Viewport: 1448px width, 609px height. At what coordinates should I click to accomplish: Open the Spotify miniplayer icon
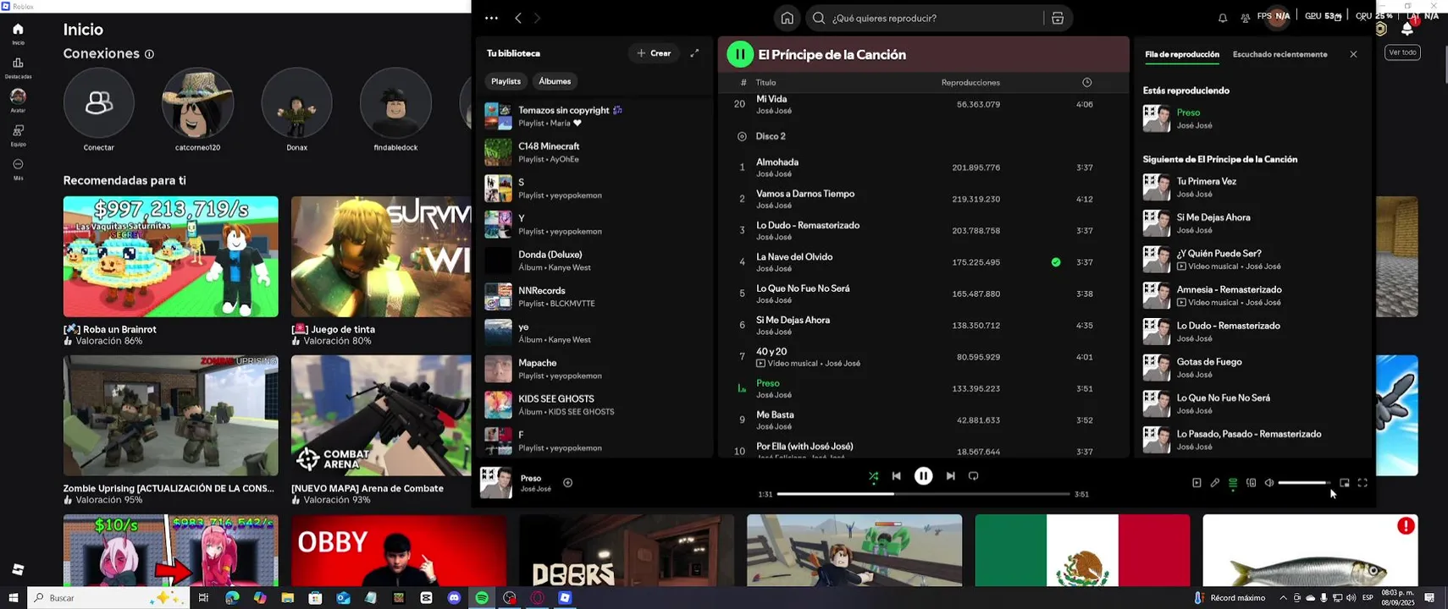(1345, 483)
